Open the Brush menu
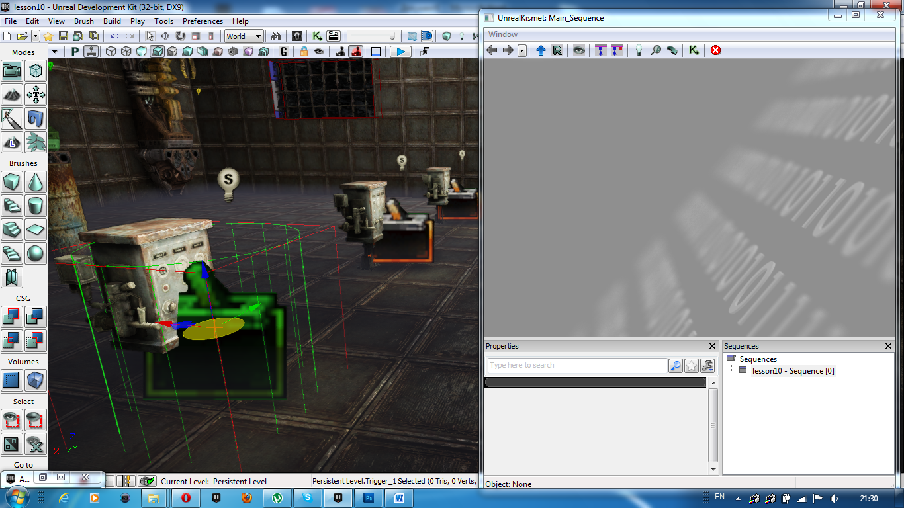This screenshot has width=904, height=508. pyautogui.click(x=84, y=21)
